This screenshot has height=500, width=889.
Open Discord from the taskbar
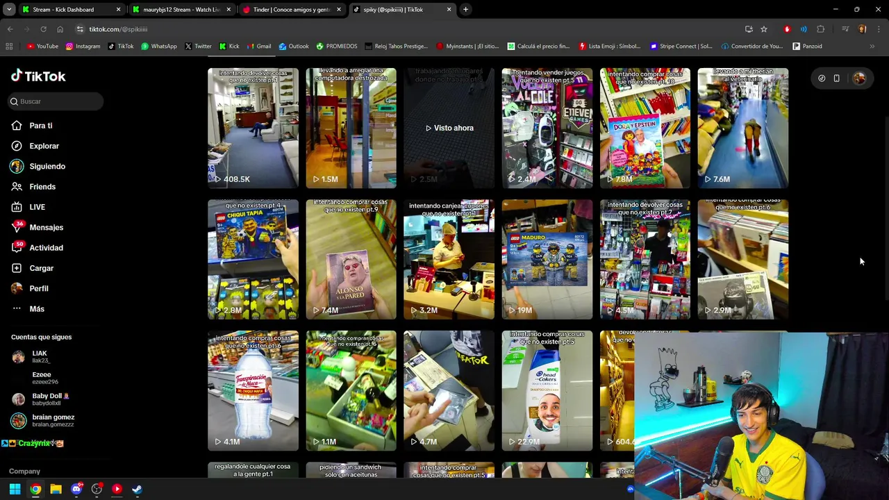point(76,489)
